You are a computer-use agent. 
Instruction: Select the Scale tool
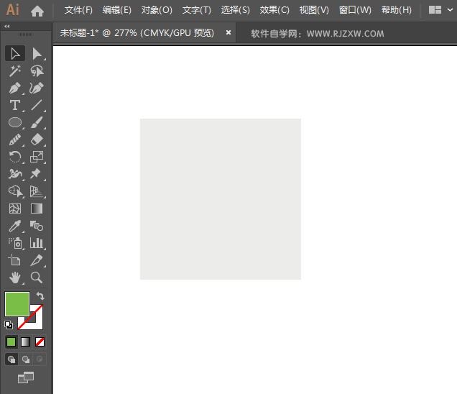pos(37,157)
